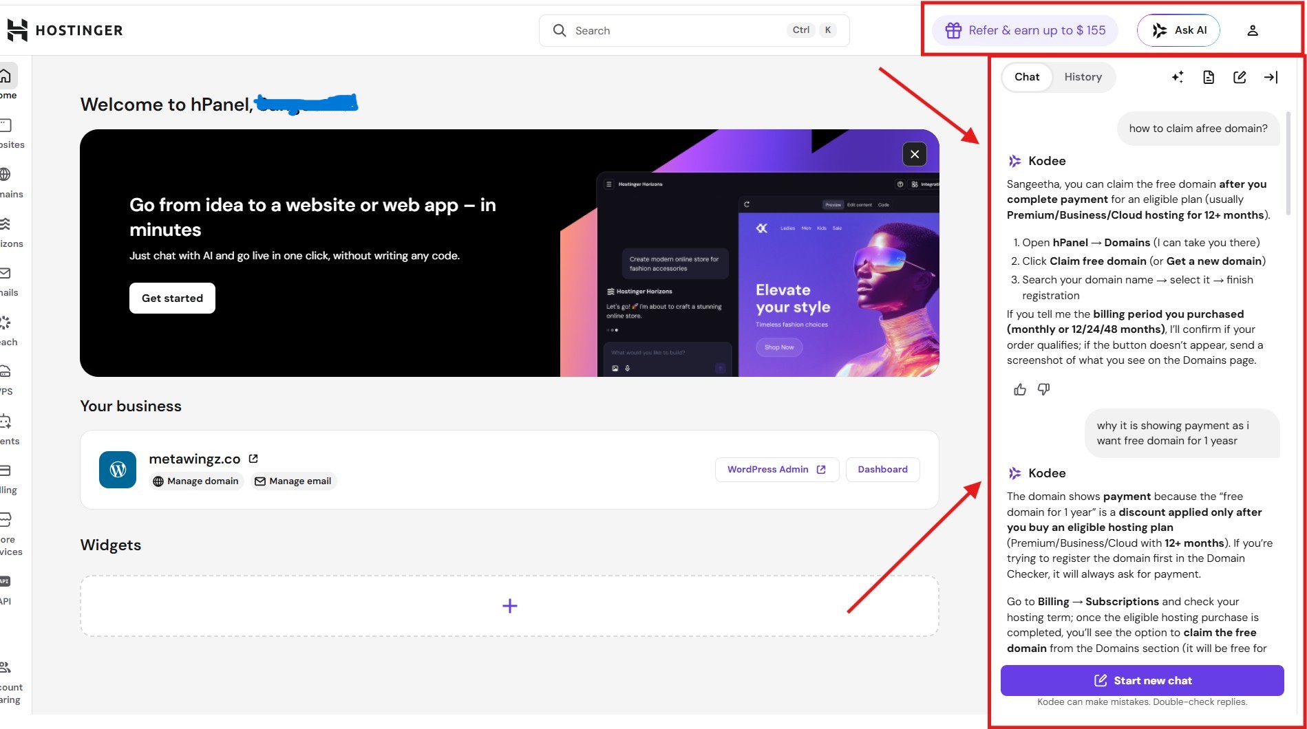Click 'why it is showing payment' message
Image resolution: width=1307 pixels, height=729 pixels.
point(1182,433)
